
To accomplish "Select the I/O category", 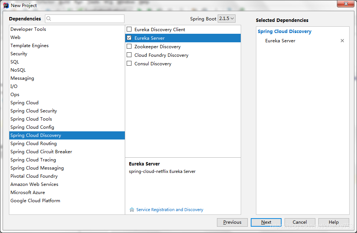I will (67, 86).
